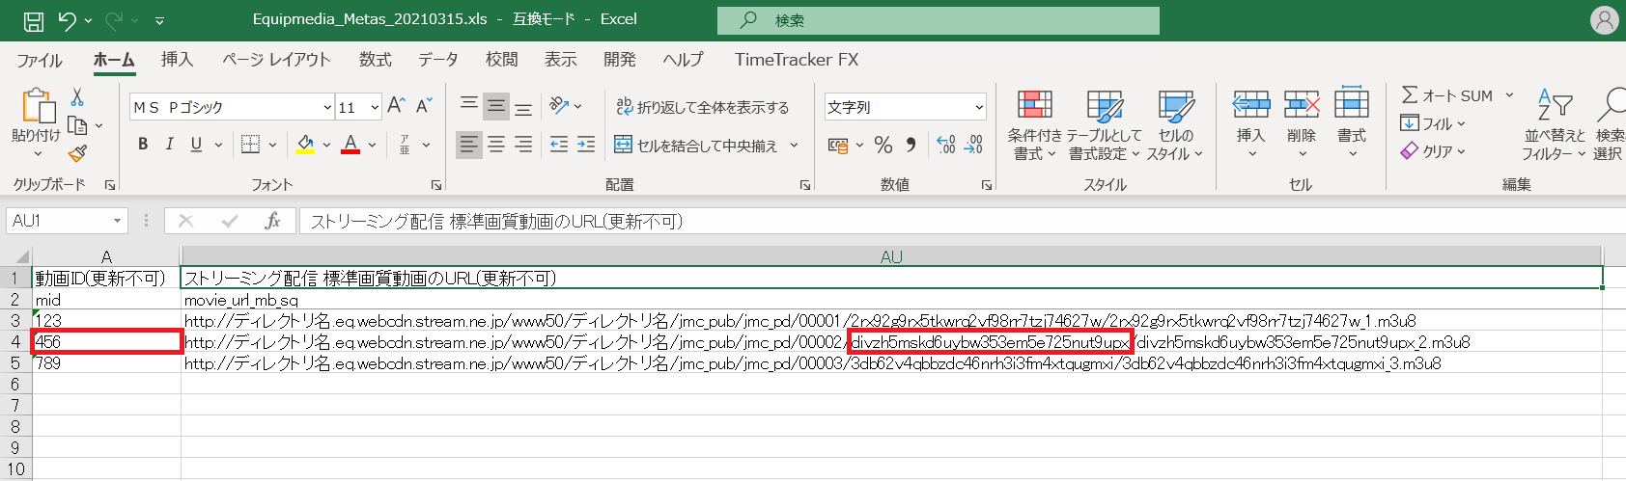Apply red font color
Screen dimensions: 1626x481
[350, 145]
